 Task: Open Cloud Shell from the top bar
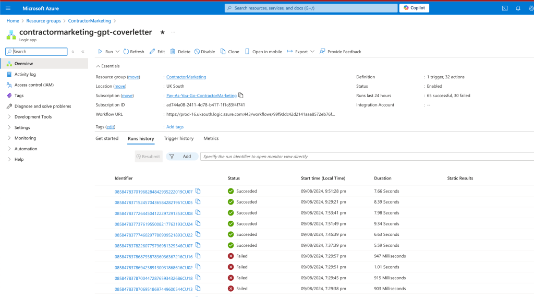505,8
